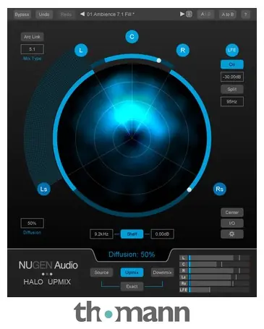Go to next preset arrow
Image resolution: width=264 pixels, height=329 pixels.
(182, 14)
